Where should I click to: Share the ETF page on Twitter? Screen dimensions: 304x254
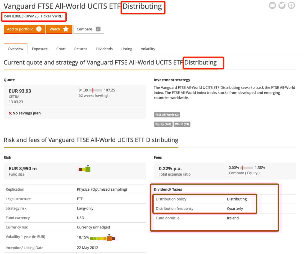[x=282, y=5]
